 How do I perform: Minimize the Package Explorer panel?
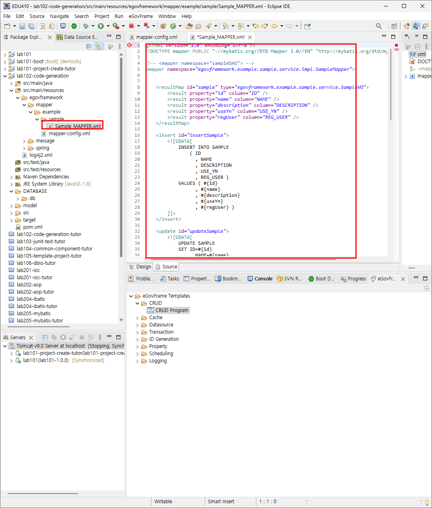(x=109, y=36)
